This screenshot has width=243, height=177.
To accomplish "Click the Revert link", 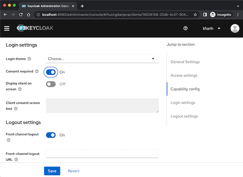I will pyautogui.click(x=74, y=171).
